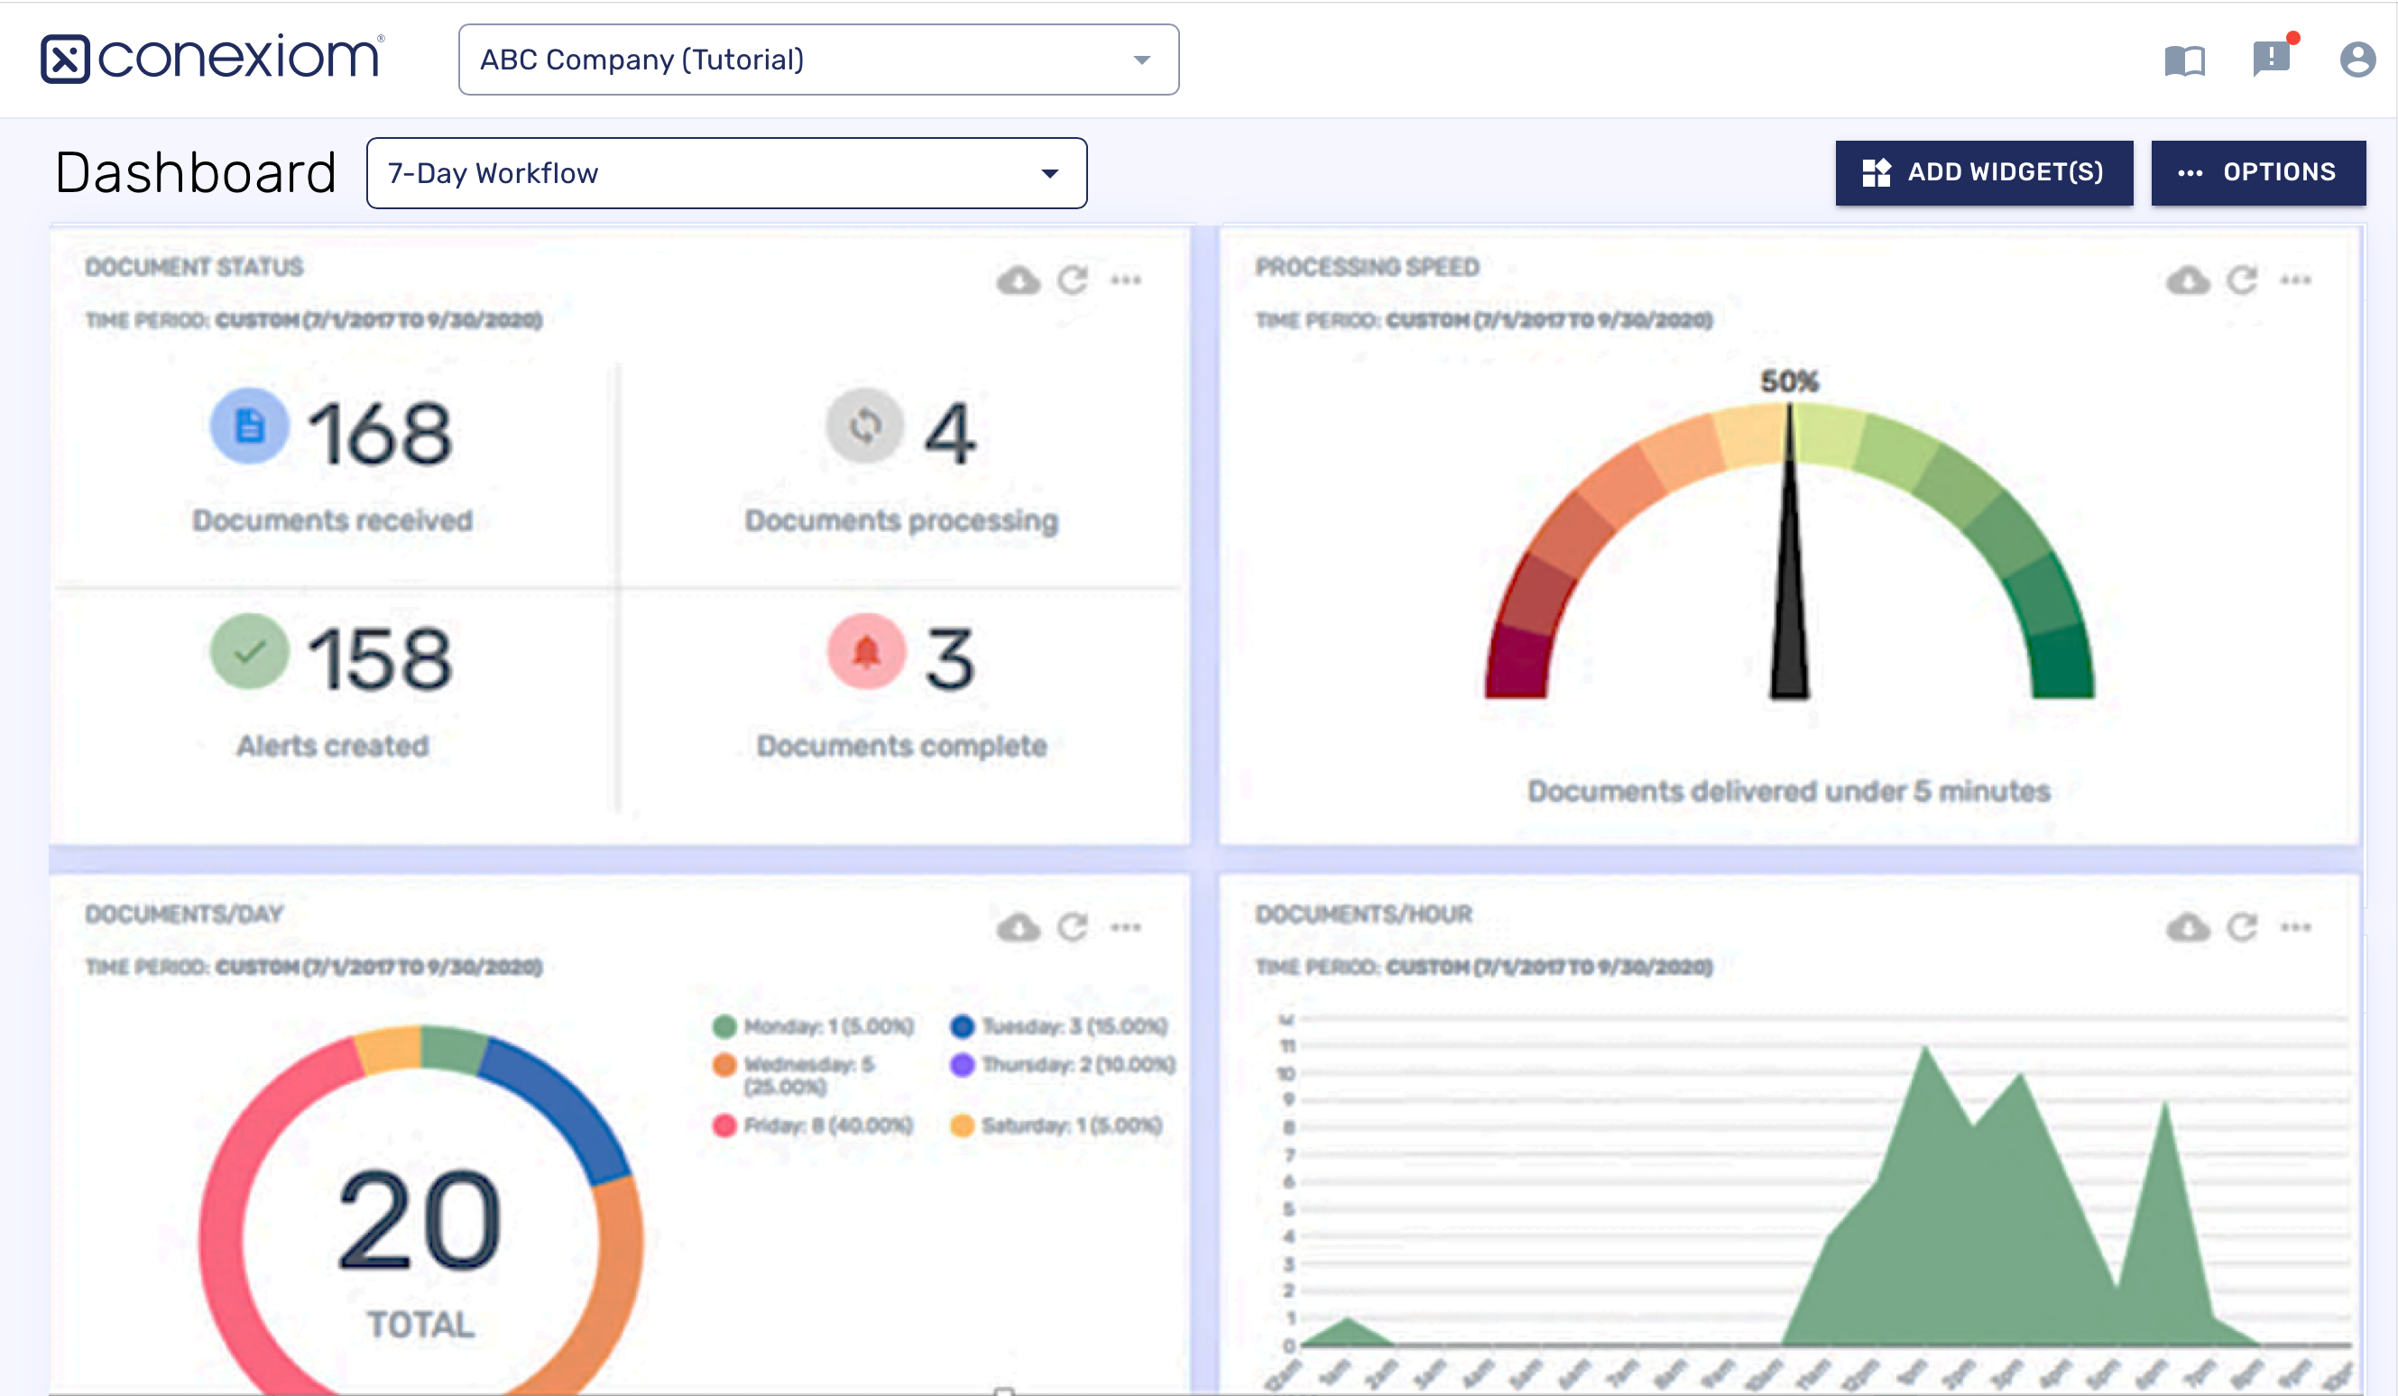Refresh the Processing Speed widget
The image size is (2398, 1396).
click(2242, 280)
